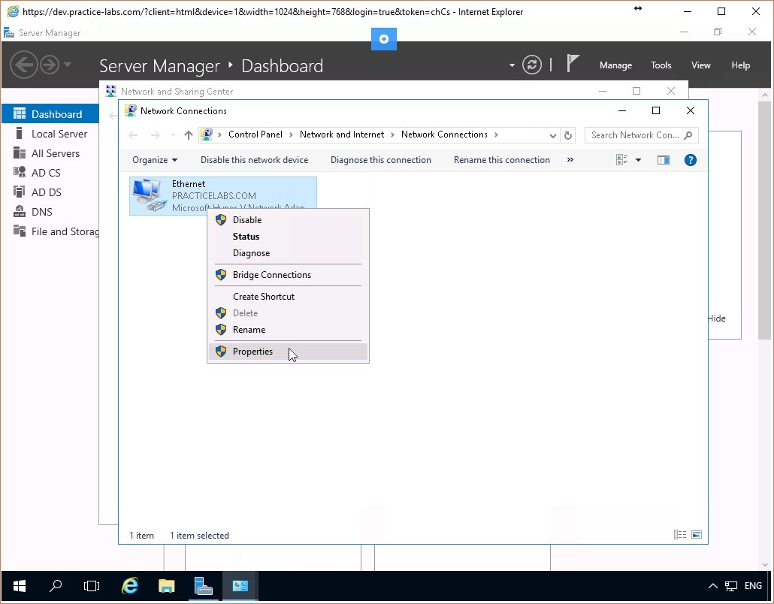
Task: Click the Windows Start button
Action: click(18, 585)
